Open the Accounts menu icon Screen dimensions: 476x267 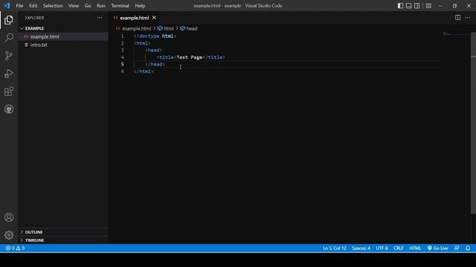[9, 217]
